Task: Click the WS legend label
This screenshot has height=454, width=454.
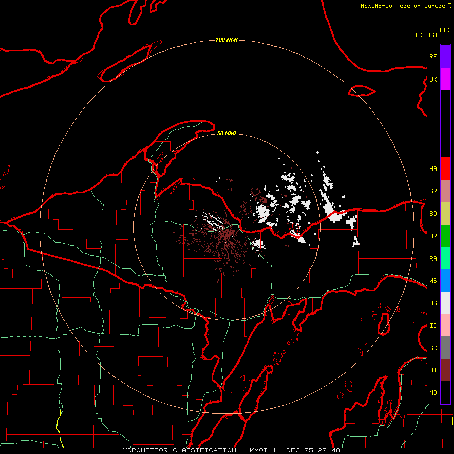Action: (433, 281)
